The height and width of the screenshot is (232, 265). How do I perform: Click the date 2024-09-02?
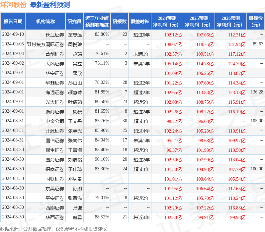tap(13, 63)
